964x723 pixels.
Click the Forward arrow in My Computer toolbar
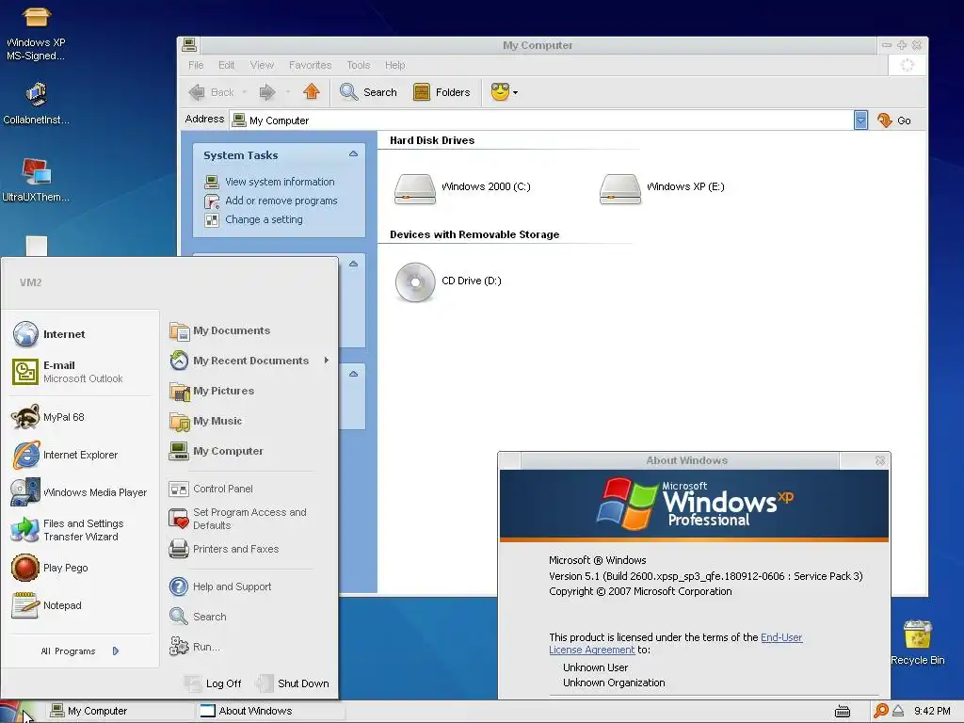[266, 92]
